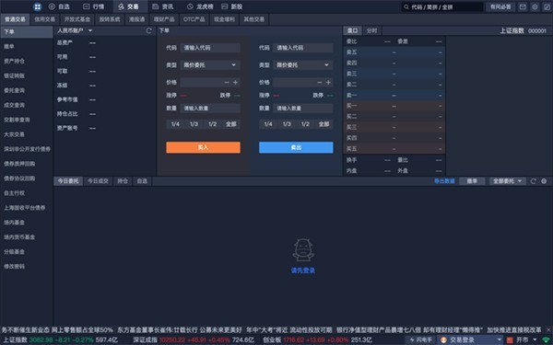Viewport: 553px width, 345px height.
Task: Open 委托查询 in the left sidebar
Action: [14, 90]
